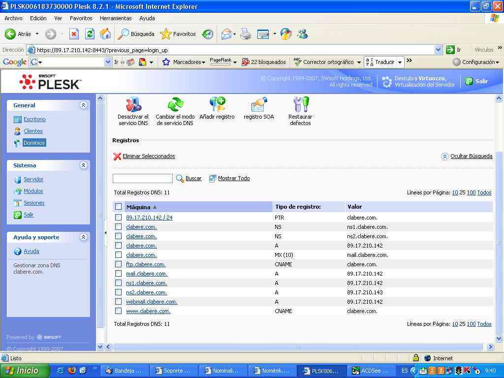504x378 pixels.
Task: Toggle the select-all checkbox in table header
Action: (118, 207)
